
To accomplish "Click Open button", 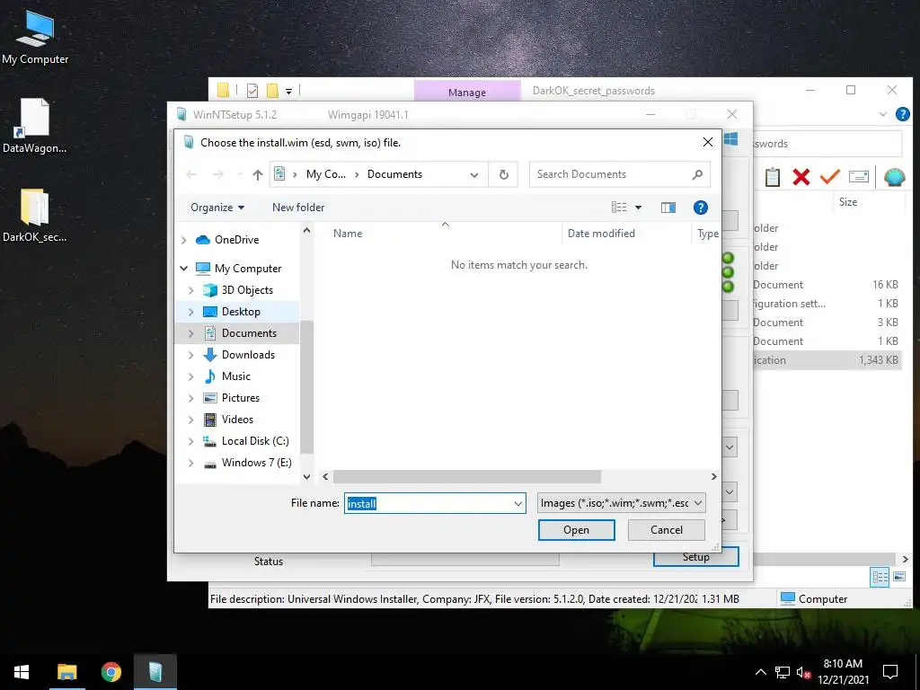I will [576, 530].
